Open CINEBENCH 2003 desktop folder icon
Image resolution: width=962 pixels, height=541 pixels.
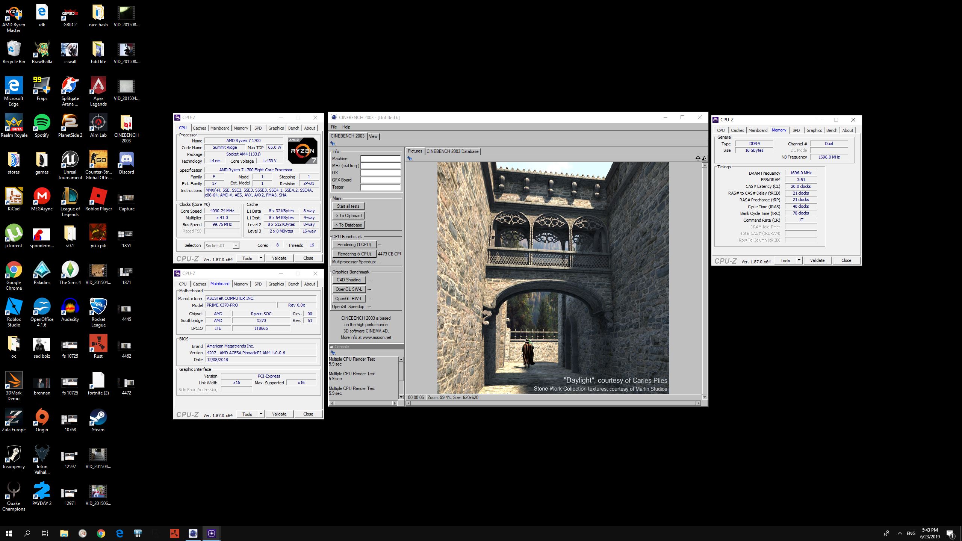(x=126, y=129)
